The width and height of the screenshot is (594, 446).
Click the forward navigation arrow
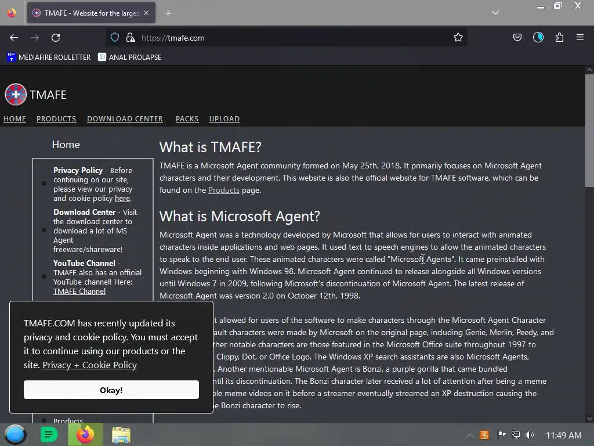click(35, 38)
